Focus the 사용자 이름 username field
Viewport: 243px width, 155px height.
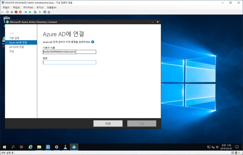pyautogui.click(x=69, y=52)
